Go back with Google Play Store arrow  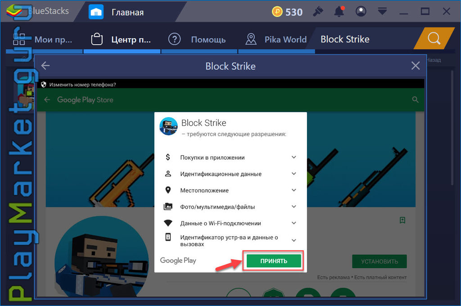click(47, 100)
